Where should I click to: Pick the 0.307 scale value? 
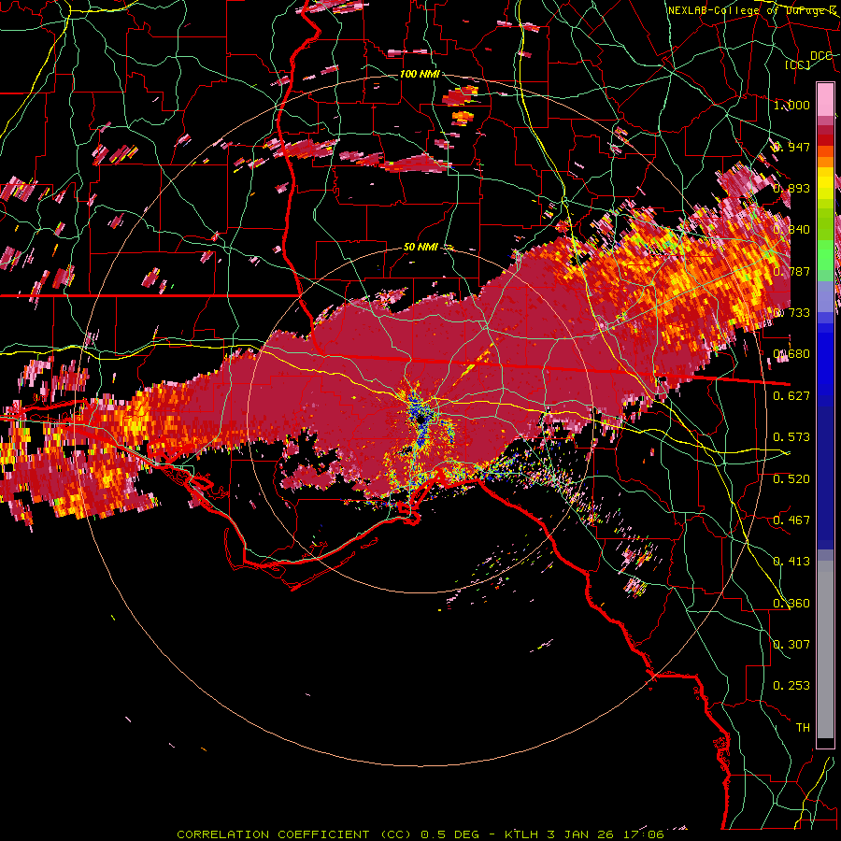[791, 645]
